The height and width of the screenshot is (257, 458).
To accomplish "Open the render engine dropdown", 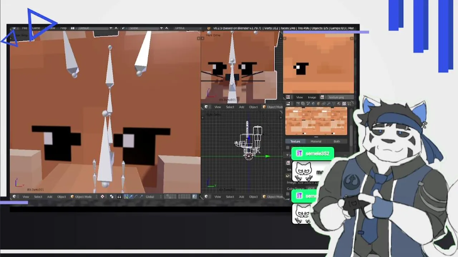I will click(187, 28).
